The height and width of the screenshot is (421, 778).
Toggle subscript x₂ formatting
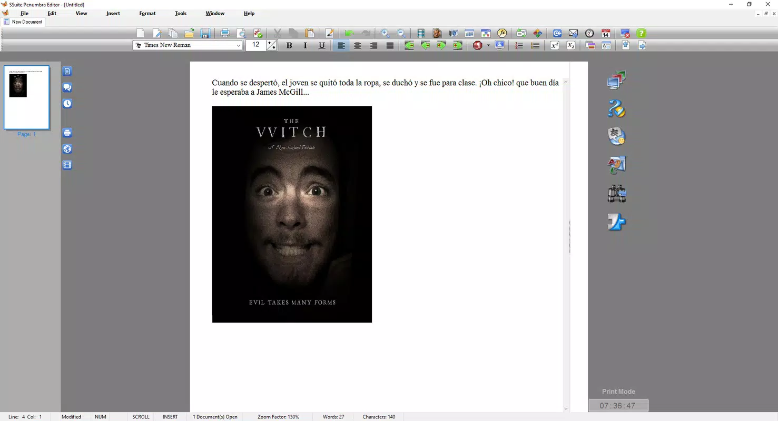tap(571, 46)
